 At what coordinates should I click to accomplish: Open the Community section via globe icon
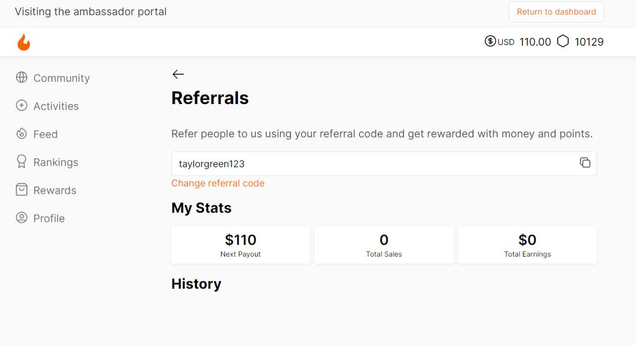(21, 78)
